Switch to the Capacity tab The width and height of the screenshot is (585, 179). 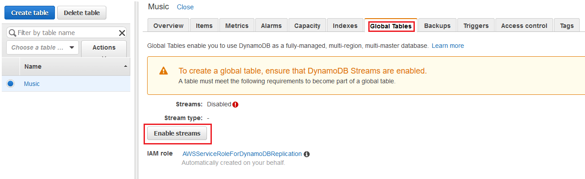307,26
